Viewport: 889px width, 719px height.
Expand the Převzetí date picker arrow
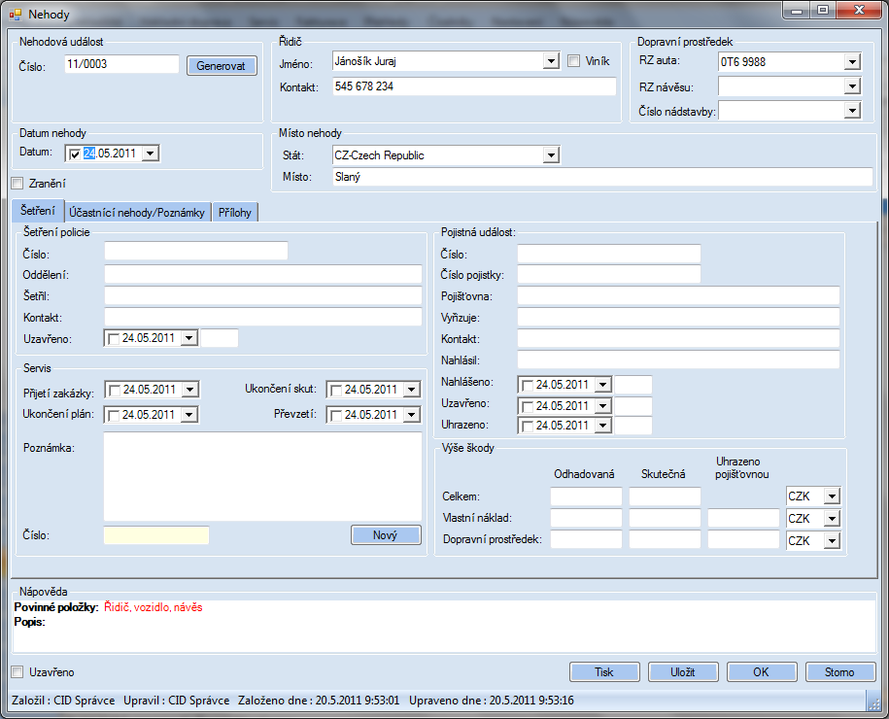(412, 415)
